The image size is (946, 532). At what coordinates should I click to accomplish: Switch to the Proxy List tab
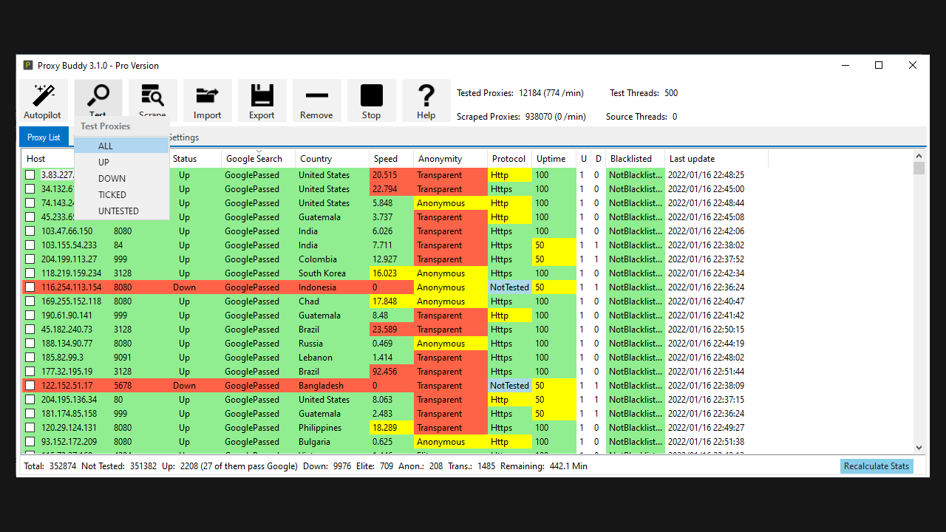click(x=44, y=137)
